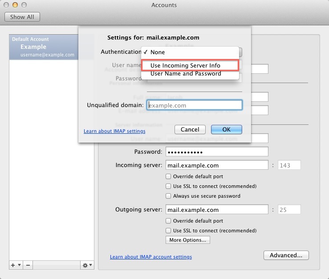The image size is (329, 279).
Task: Toggle Use SSL to connect for incoming server
Action: (x=168, y=186)
